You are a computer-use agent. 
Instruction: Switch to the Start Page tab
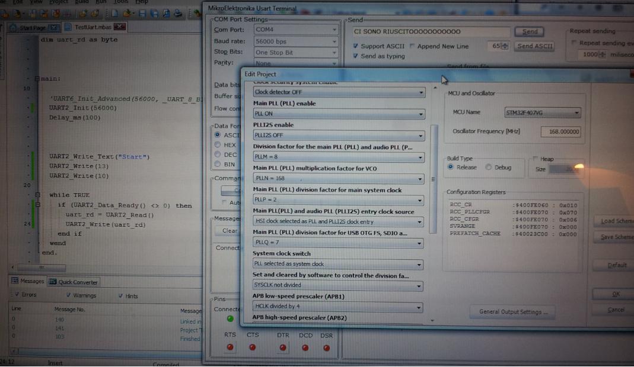point(33,28)
